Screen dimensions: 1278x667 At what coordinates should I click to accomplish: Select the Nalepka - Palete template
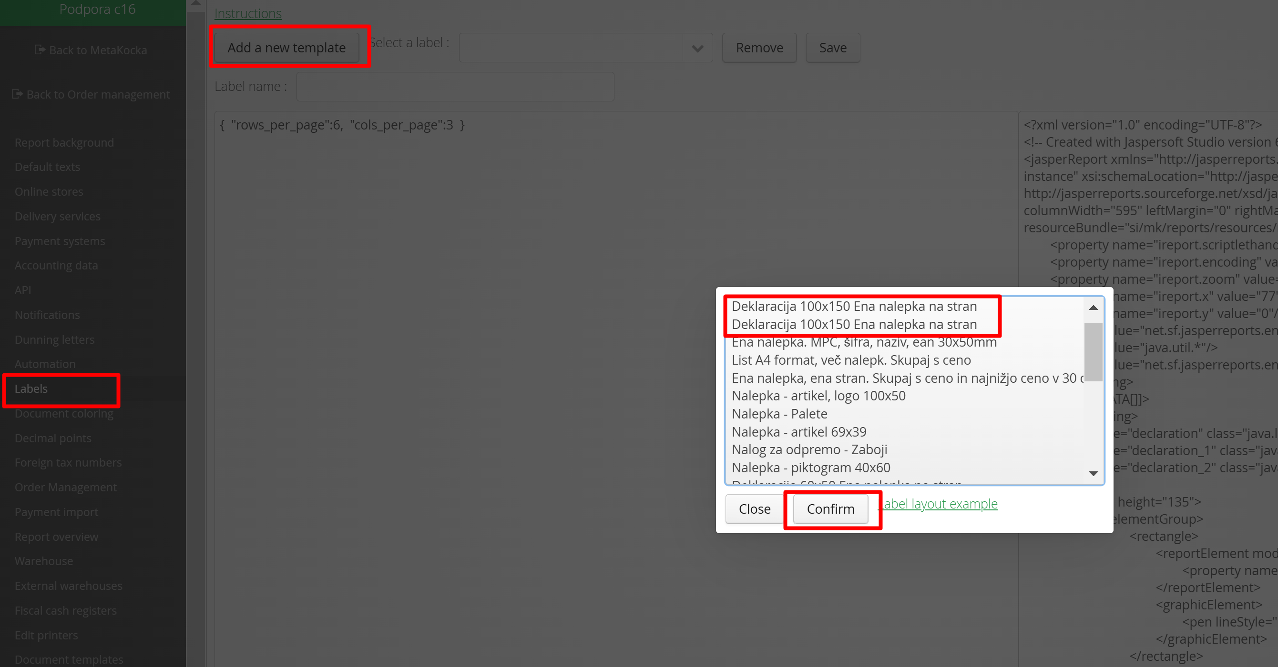click(779, 414)
